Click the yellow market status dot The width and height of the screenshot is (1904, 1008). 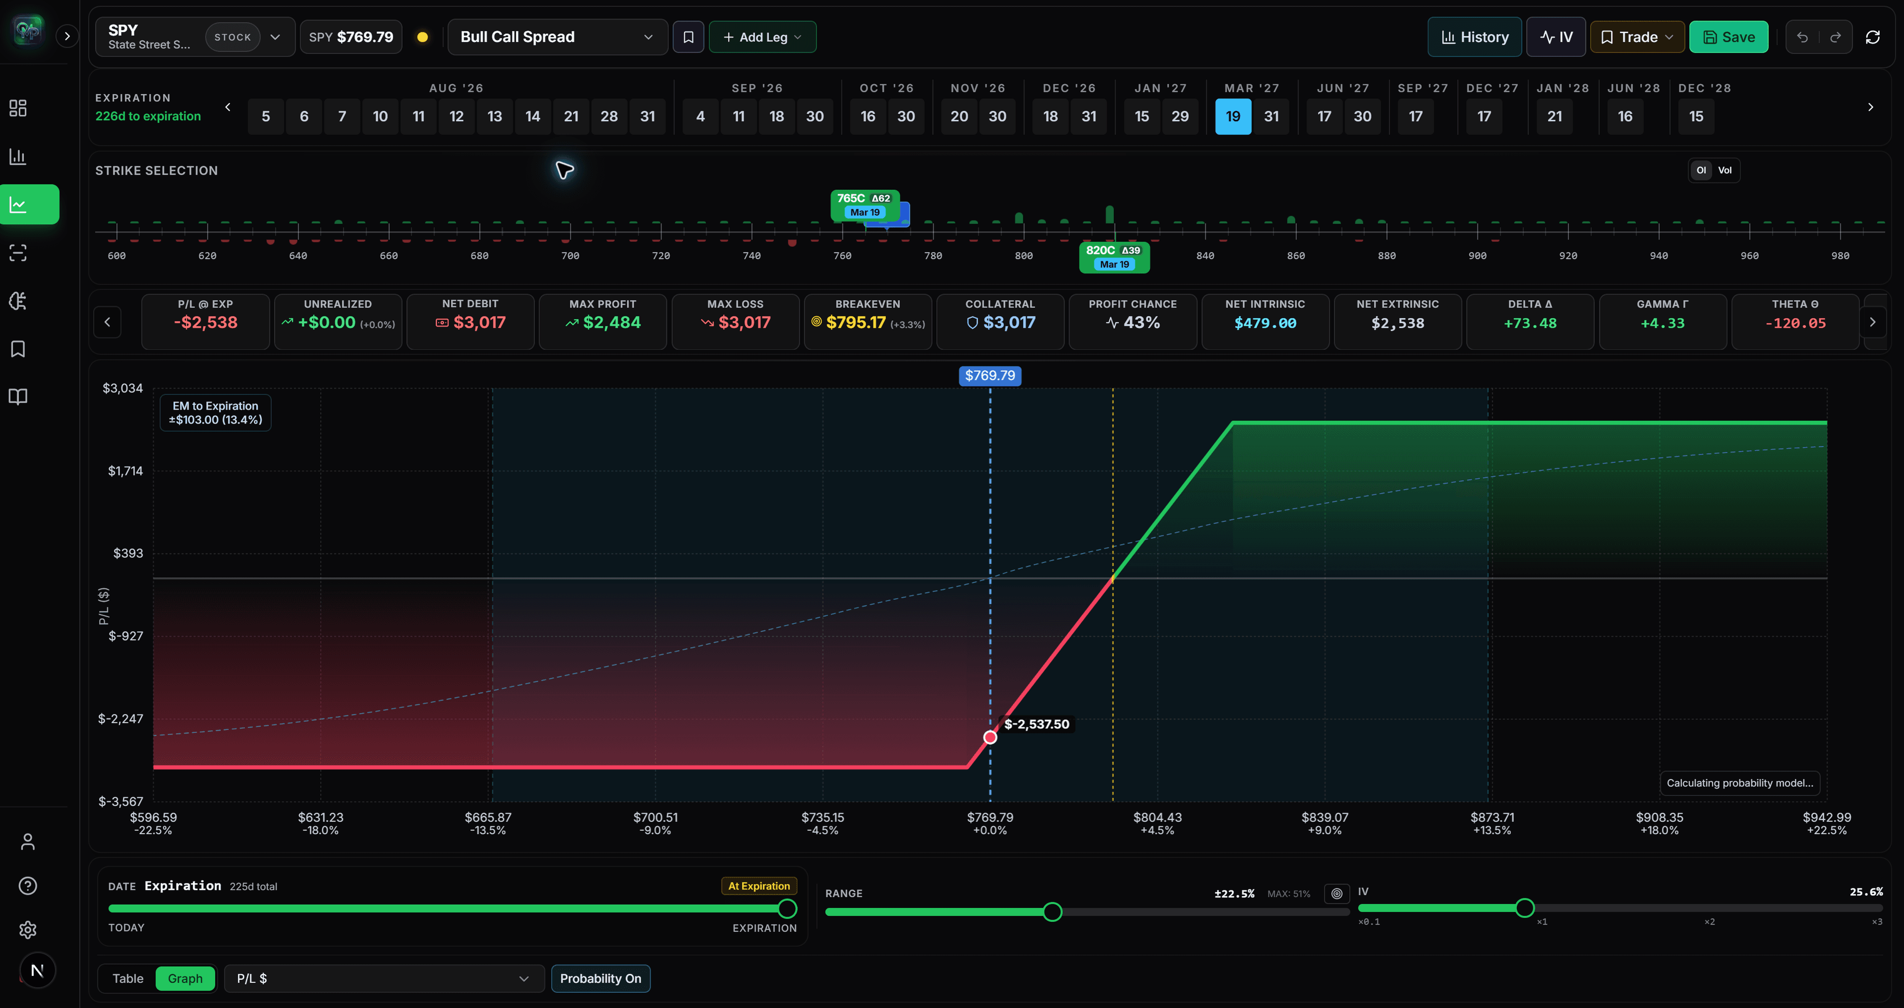422,37
